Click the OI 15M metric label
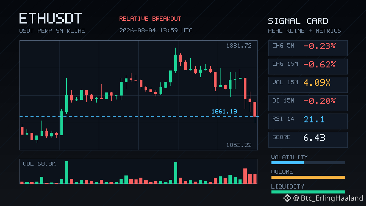 283,101
